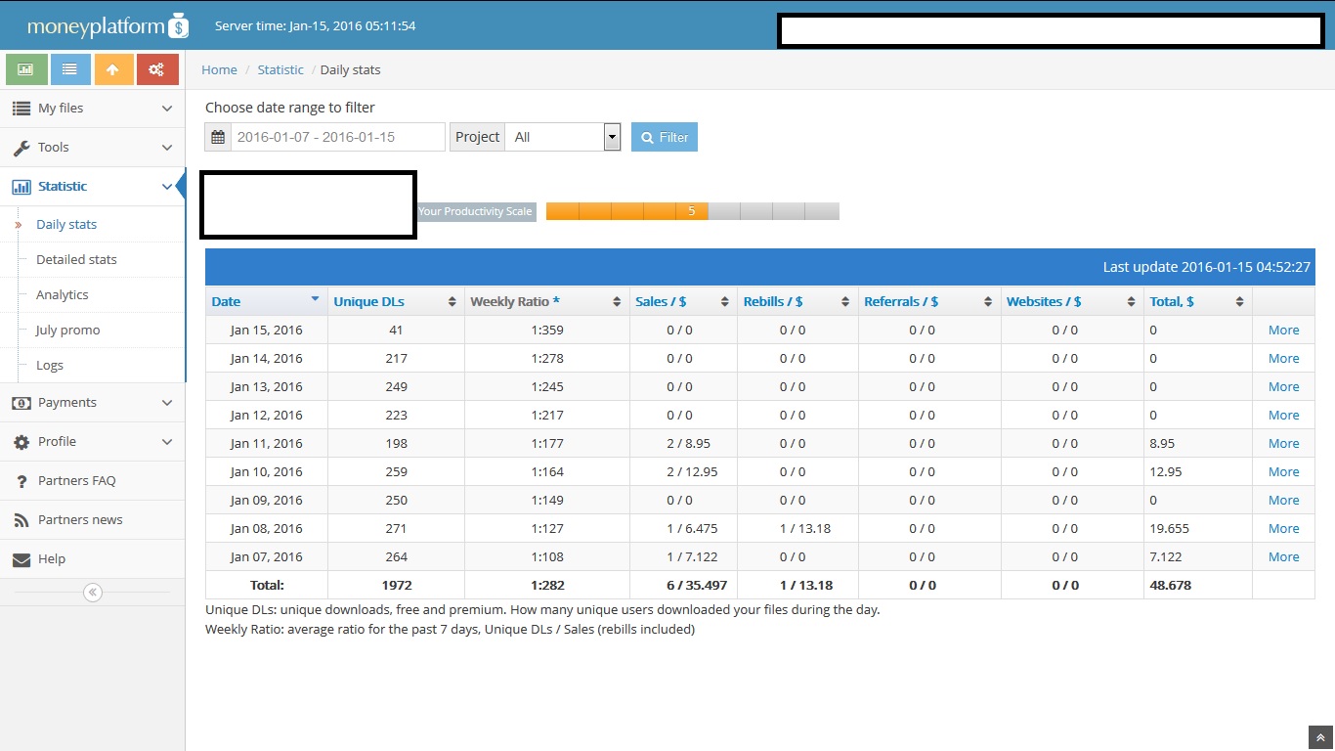
Task: Click the blue Filter button
Action: coord(665,137)
